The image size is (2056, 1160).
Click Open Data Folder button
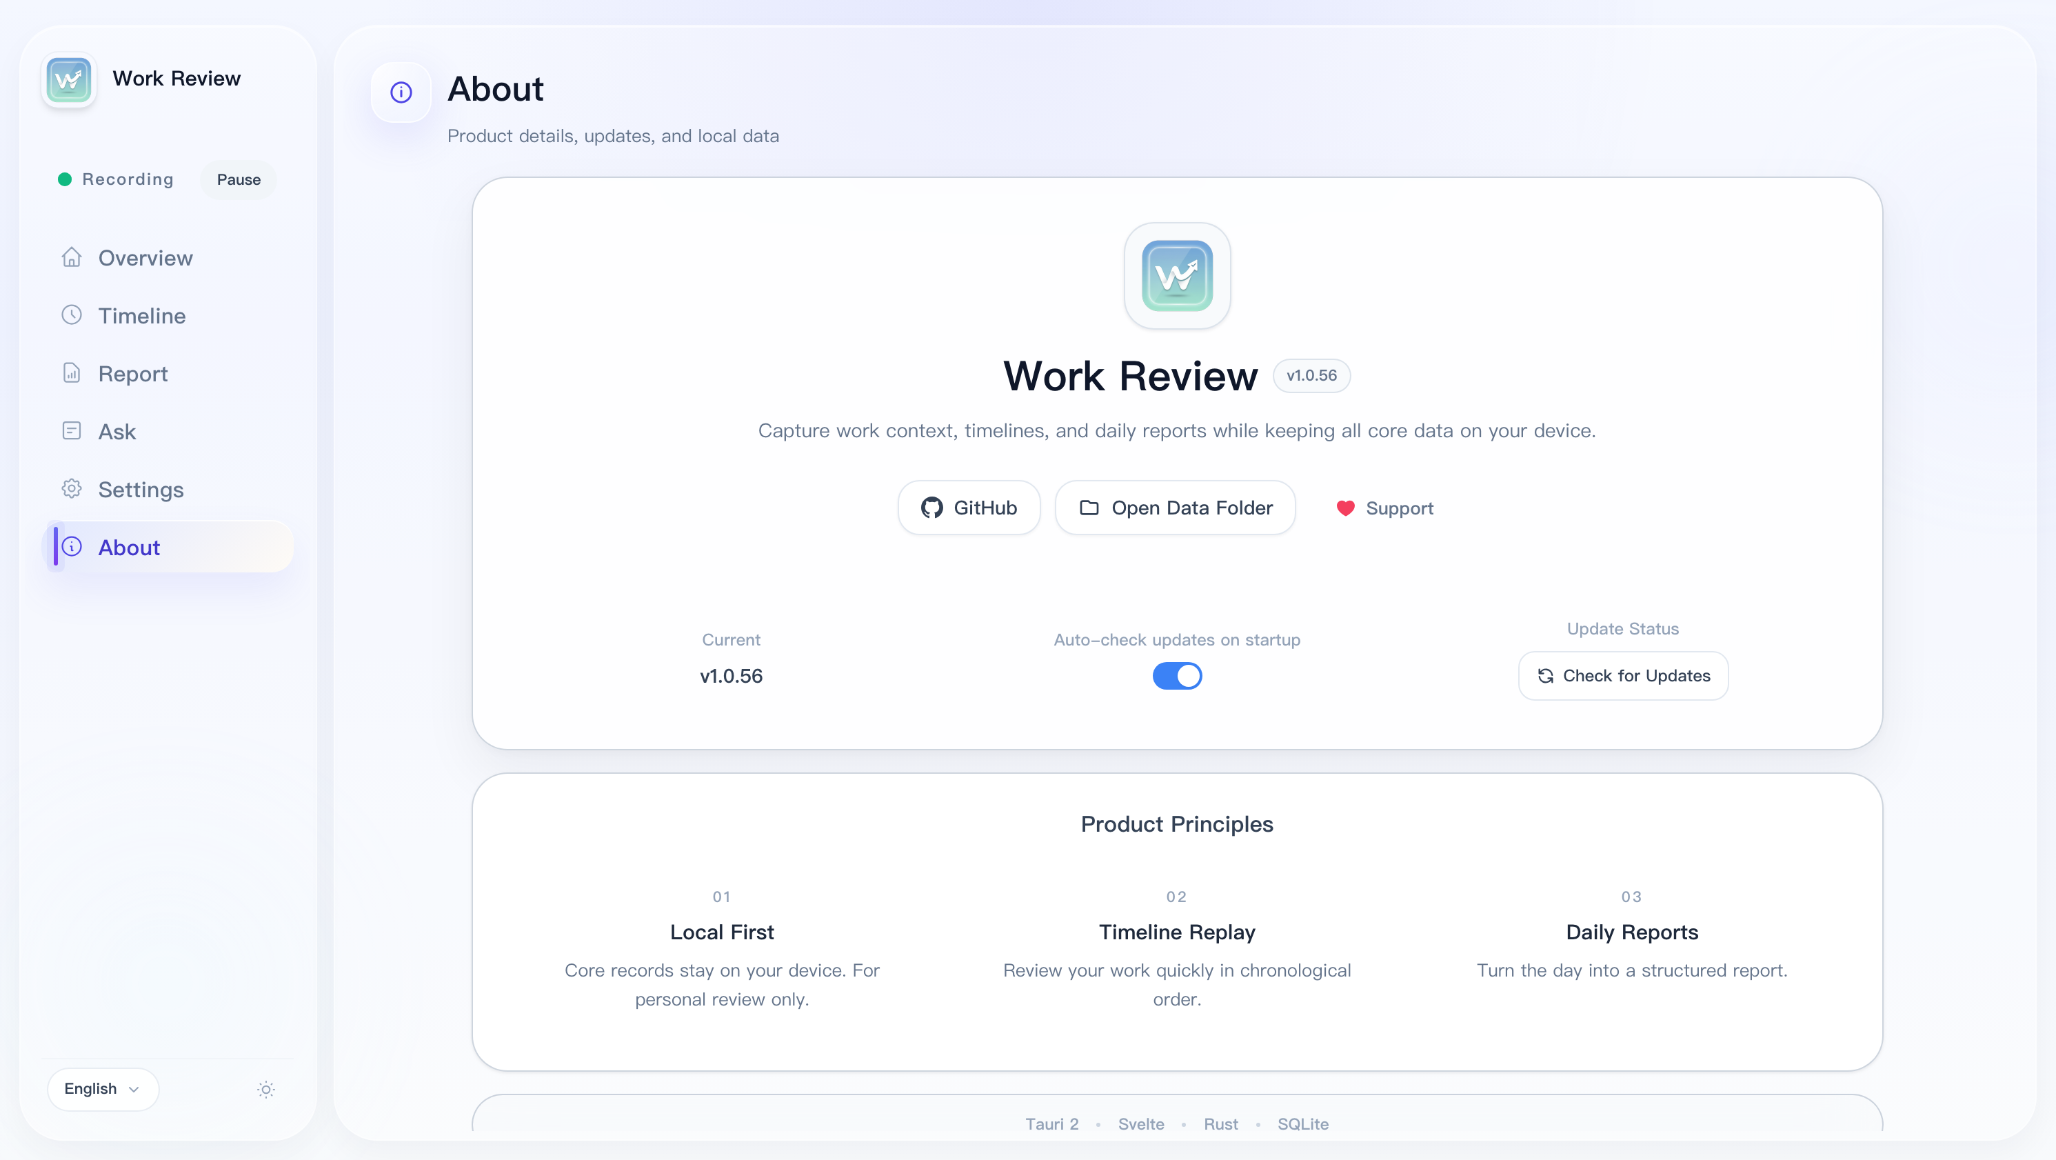click(1175, 508)
